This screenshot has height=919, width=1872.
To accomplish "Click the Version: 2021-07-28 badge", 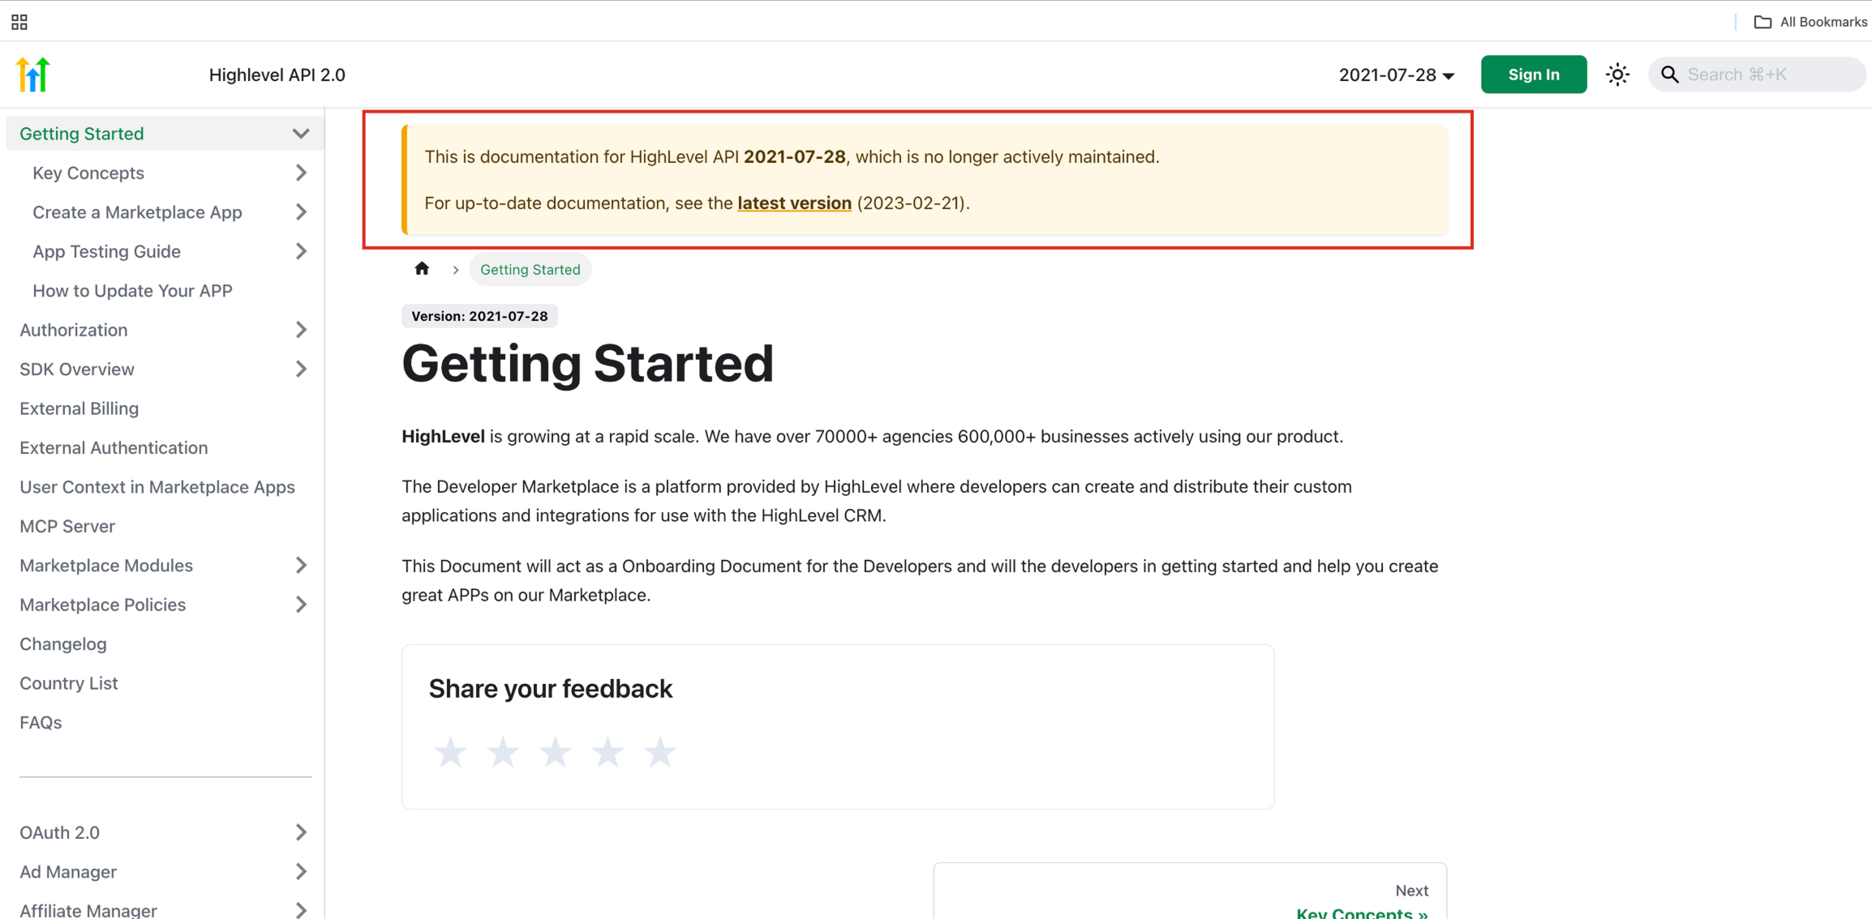I will point(479,316).
